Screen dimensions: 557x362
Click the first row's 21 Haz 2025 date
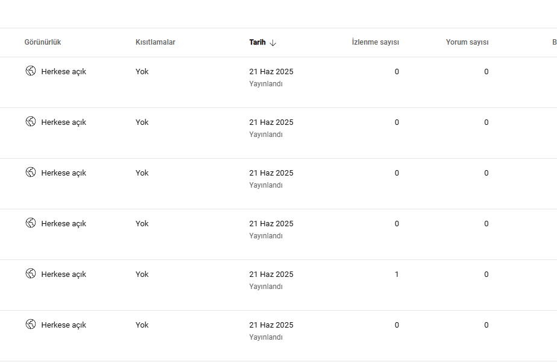click(x=271, y=71)
